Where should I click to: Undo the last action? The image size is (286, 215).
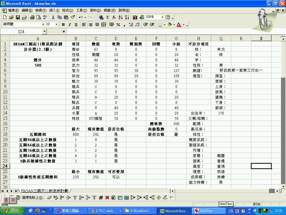(x=81, y=17)
